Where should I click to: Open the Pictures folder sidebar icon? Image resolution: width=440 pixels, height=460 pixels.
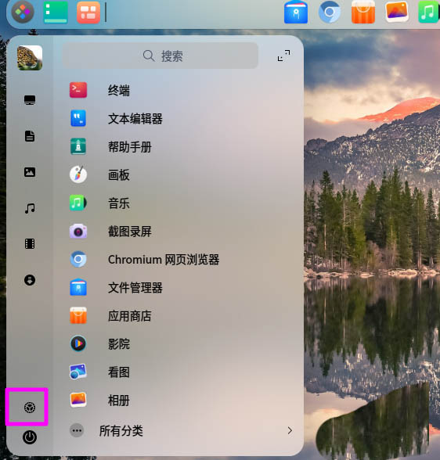click(x=30, y=172)
